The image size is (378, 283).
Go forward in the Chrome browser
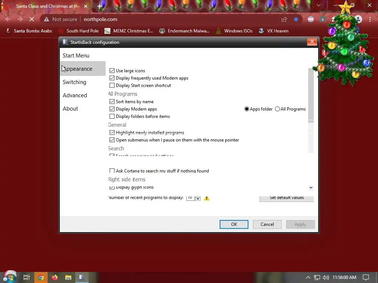[x=20, y=19]
